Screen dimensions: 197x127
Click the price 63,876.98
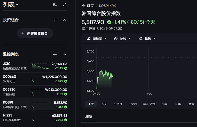[x=60, y=116]
